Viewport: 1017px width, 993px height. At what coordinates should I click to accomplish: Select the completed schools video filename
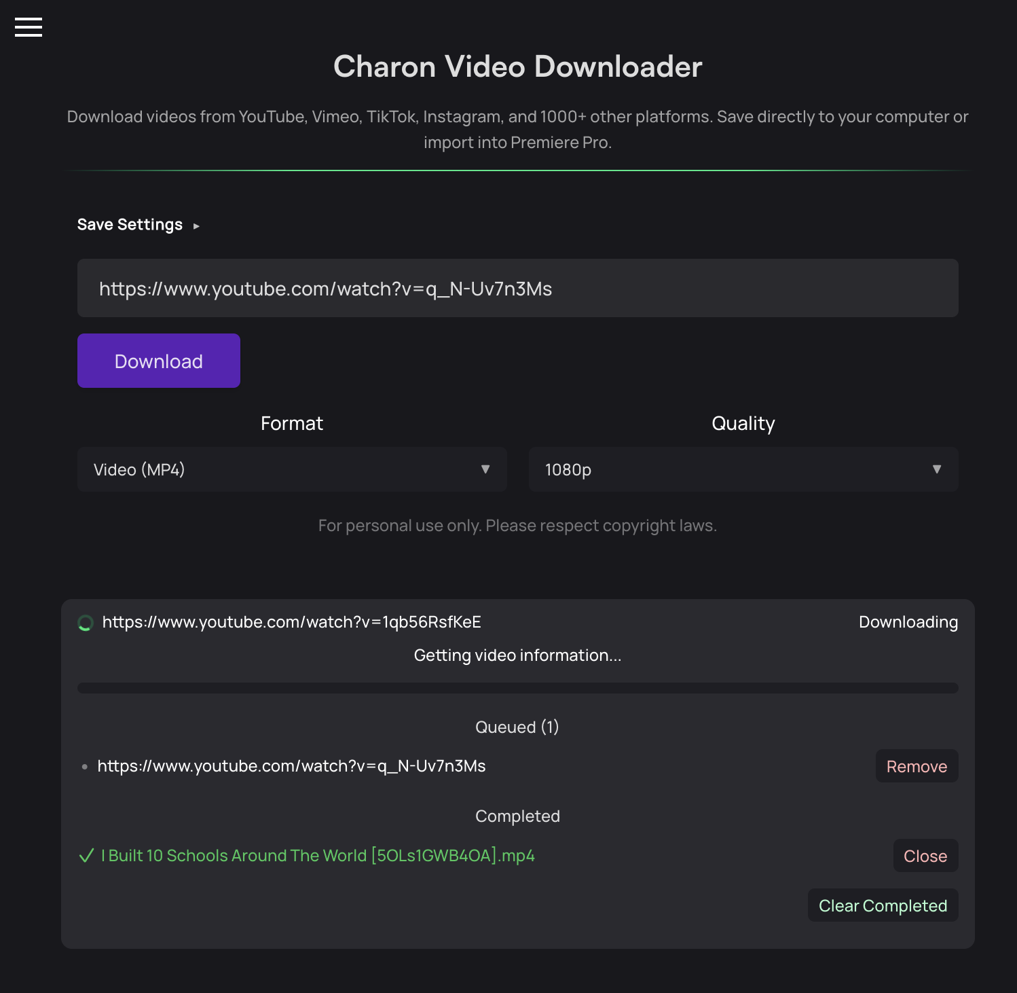click(x=318, y=855)
